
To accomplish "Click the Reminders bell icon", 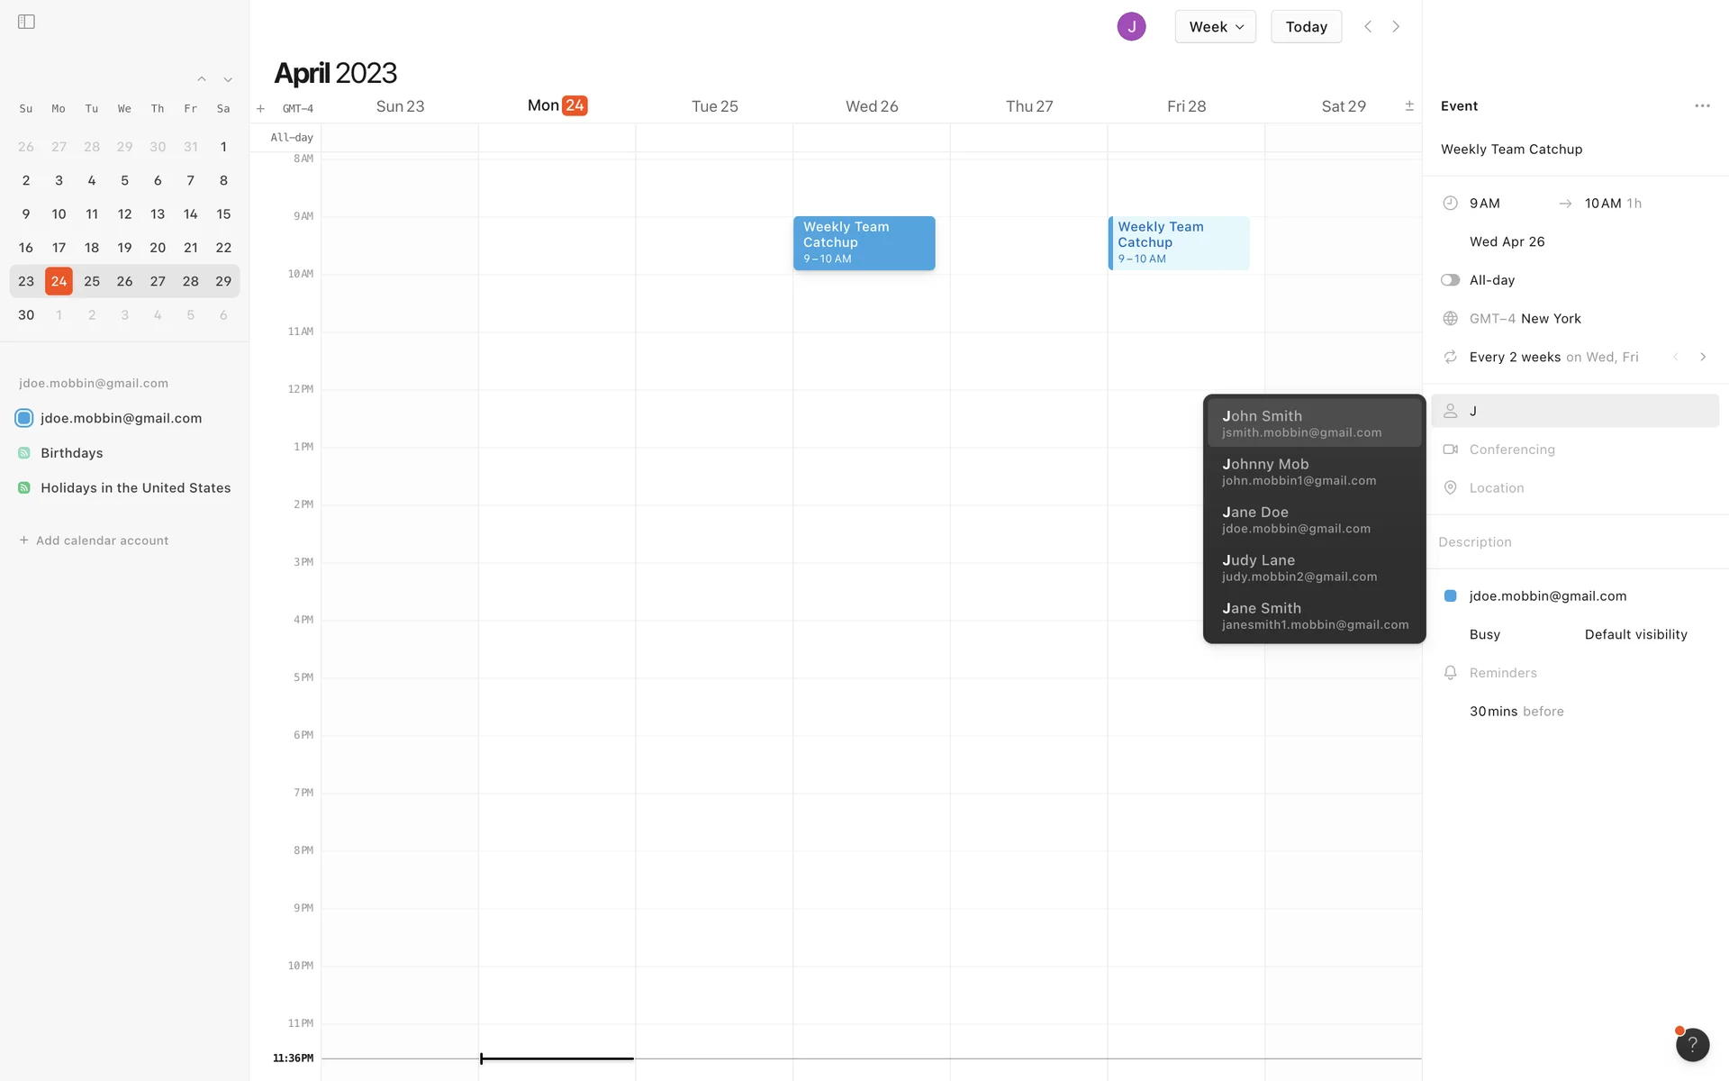I will pos(1450,673).
